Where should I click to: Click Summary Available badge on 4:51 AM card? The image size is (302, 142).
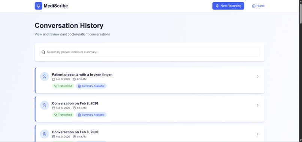point(91,115)
